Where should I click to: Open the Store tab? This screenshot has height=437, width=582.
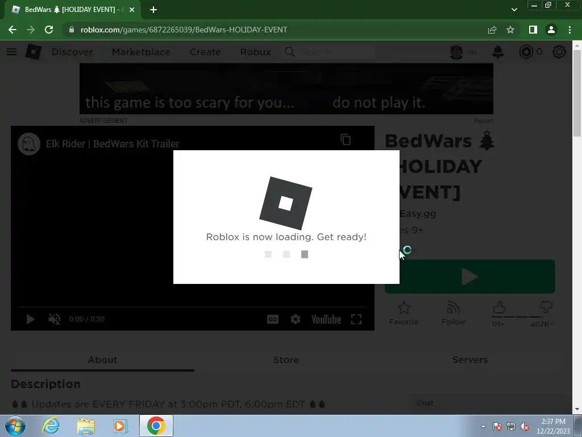click(286, 360)
